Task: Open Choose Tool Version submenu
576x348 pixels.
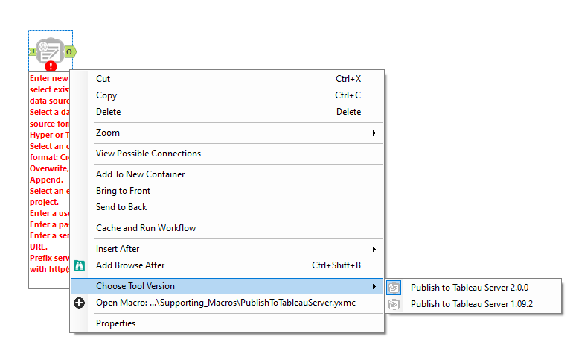Action: pyautogui.click(x=227, y=286)
